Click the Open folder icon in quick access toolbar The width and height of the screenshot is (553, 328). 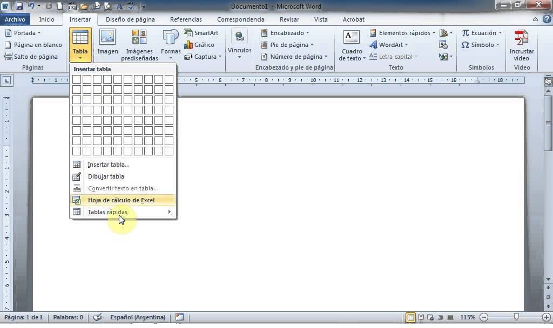(84, 6)
